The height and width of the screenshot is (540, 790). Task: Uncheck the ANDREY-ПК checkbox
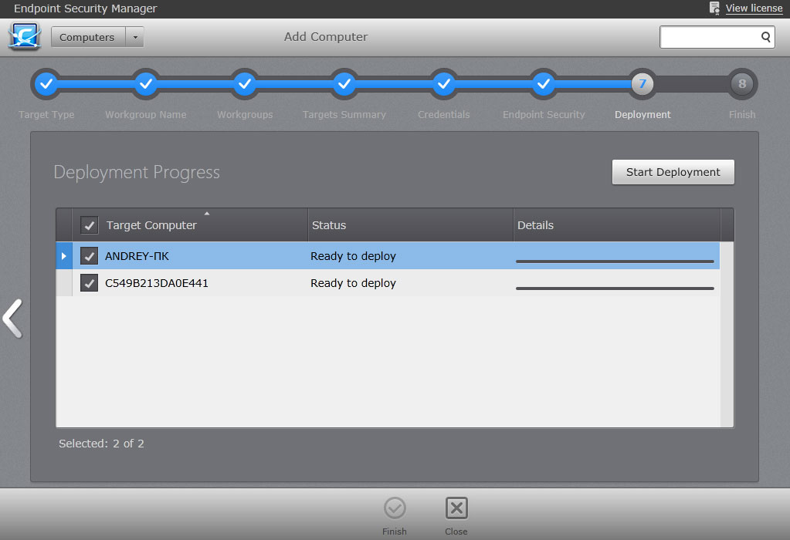point(89,256)
